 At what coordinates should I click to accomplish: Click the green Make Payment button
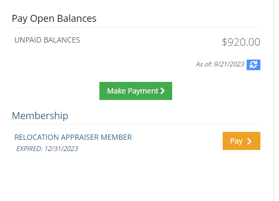pyautogui.click(x=136, y=91)
